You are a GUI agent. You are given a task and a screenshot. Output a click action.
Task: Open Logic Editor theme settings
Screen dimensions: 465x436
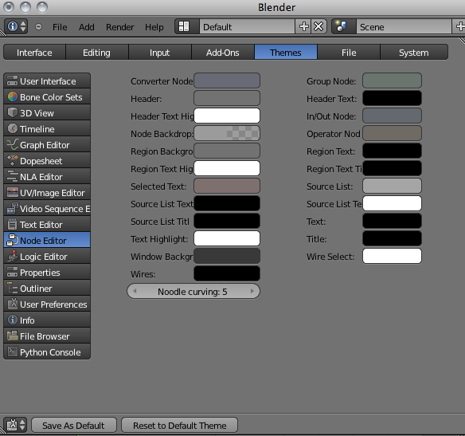[47, 257]
